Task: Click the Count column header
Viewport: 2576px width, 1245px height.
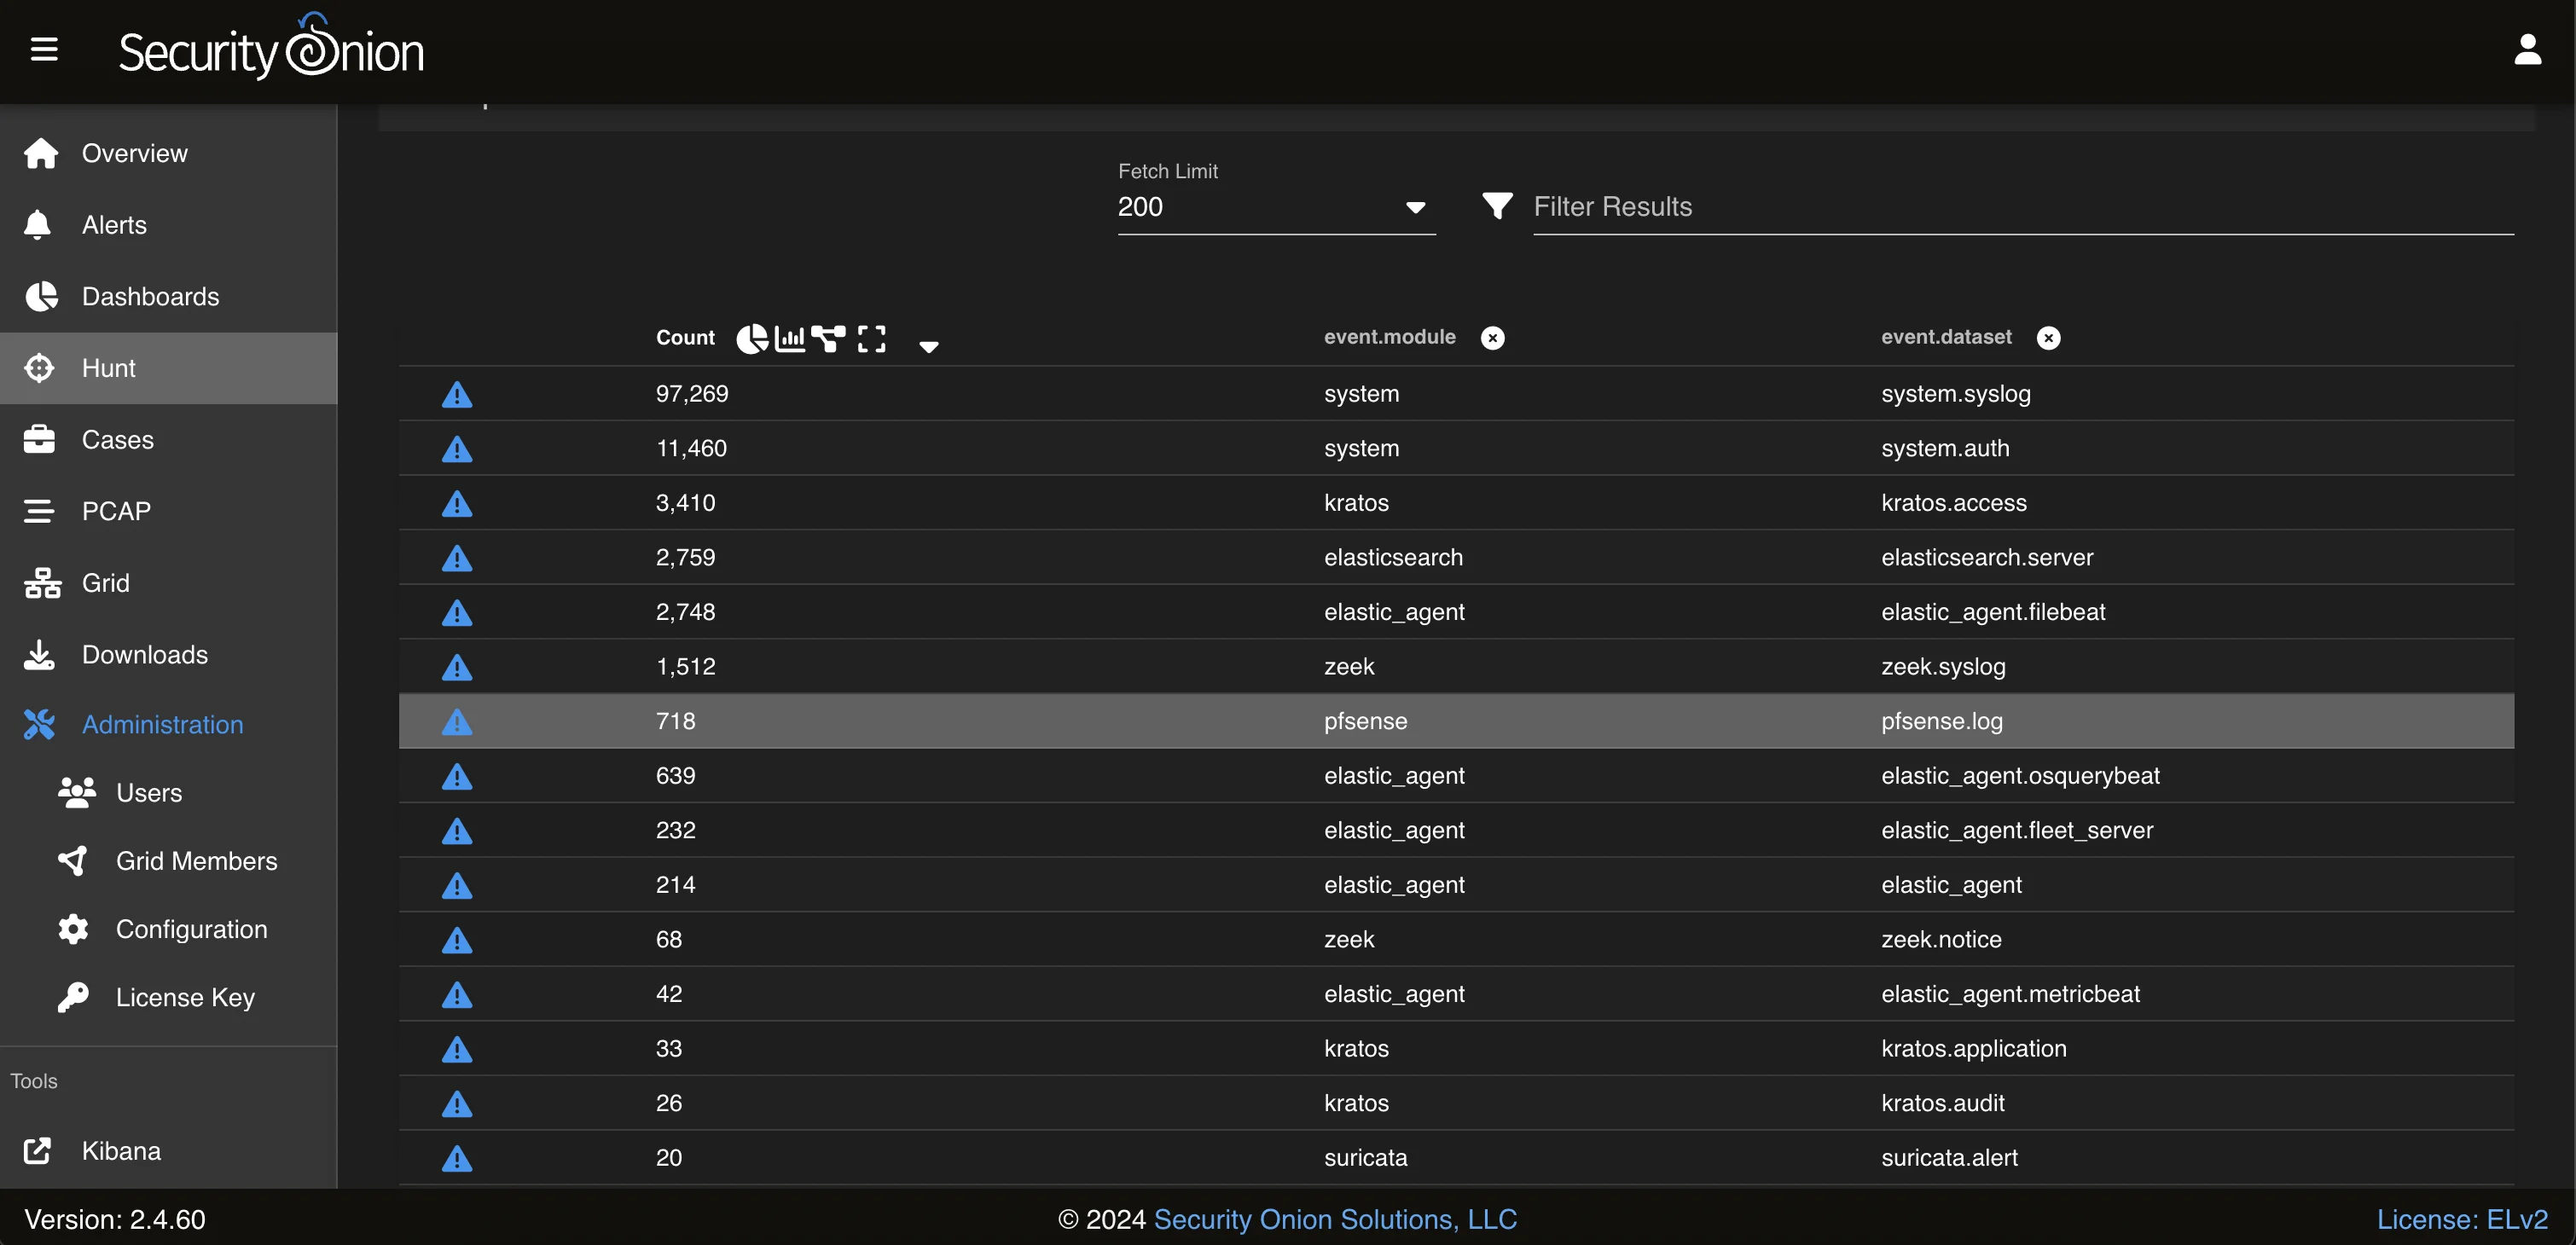Action: (685, 338)
